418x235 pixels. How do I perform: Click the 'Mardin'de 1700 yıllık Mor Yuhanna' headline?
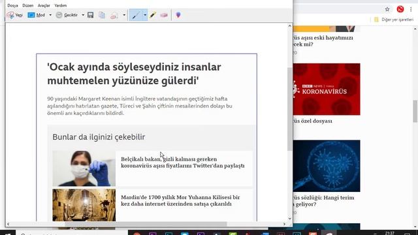pos(180,200)
